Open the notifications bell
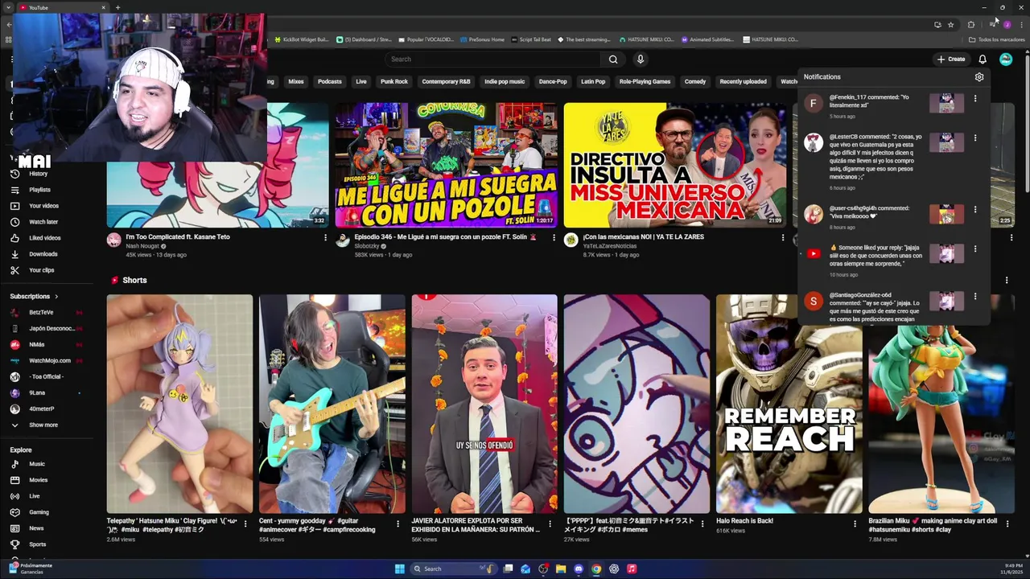Screen dimensions: 1030x579 [x=983, y=59]
